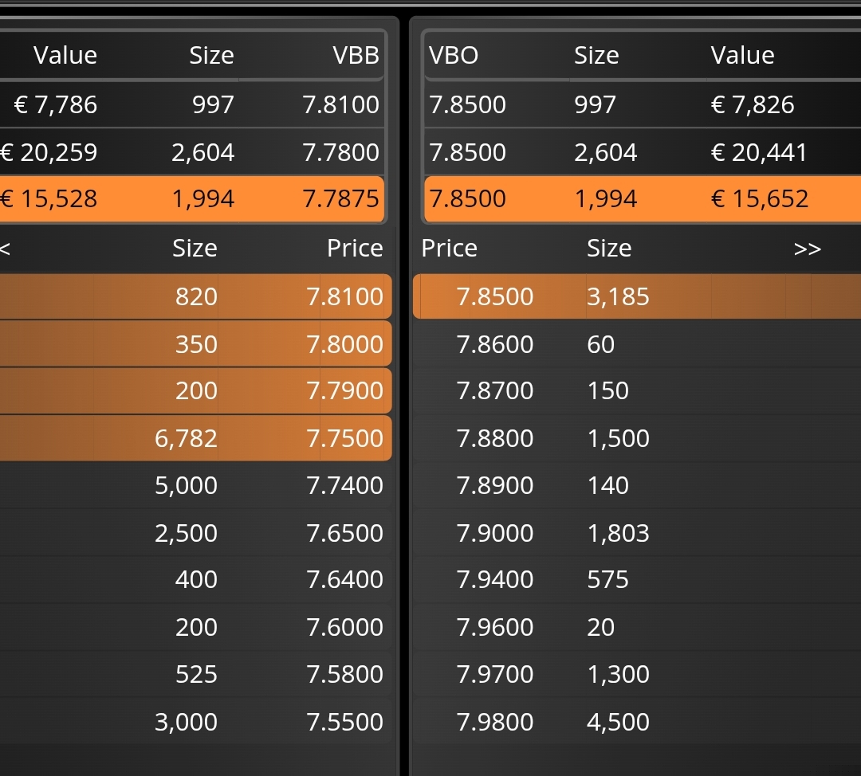Select the bid level 7.5500 with 3,000 size

(195, 722)
